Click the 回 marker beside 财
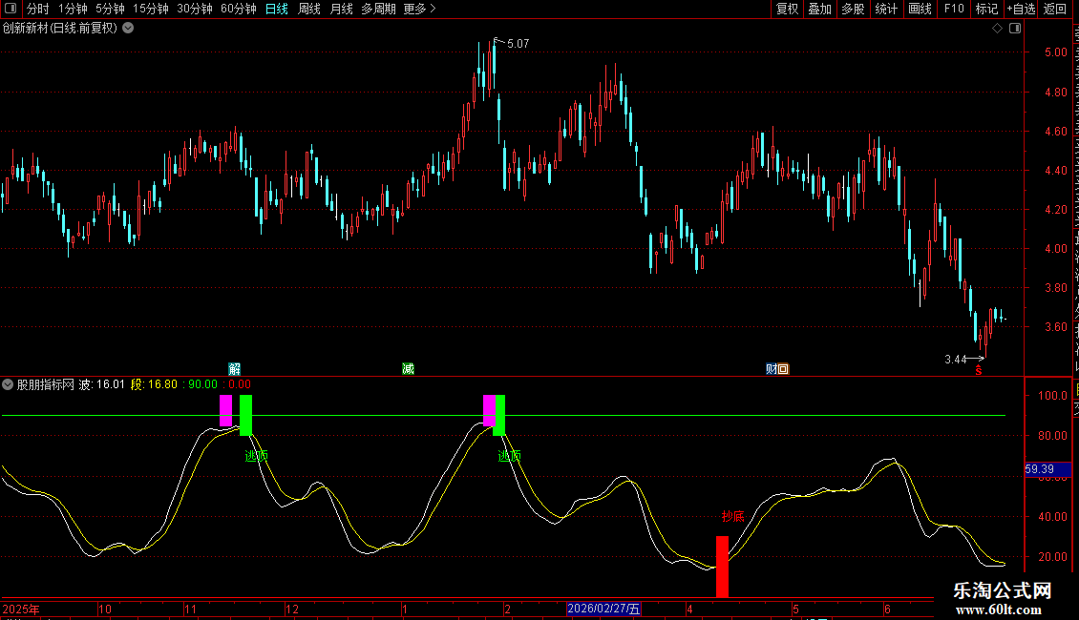Viewport: 1079px width, 620px height. pyautogui.click(x=783, y=369)
